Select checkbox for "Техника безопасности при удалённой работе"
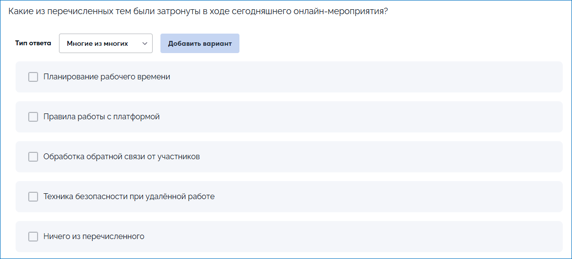572x259 pixels. point(33,197)
